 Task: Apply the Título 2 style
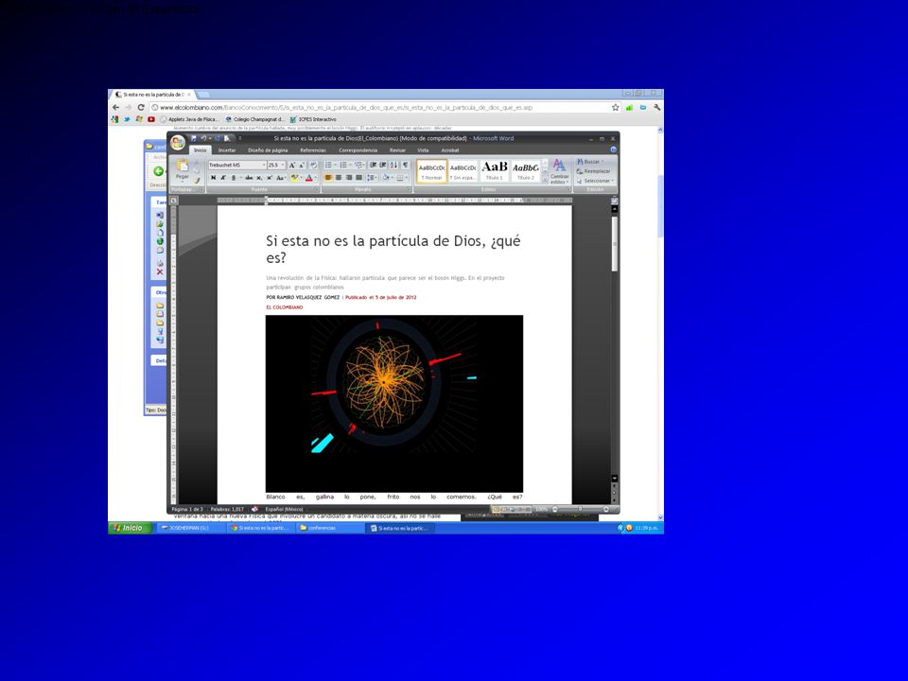[525, 171]
